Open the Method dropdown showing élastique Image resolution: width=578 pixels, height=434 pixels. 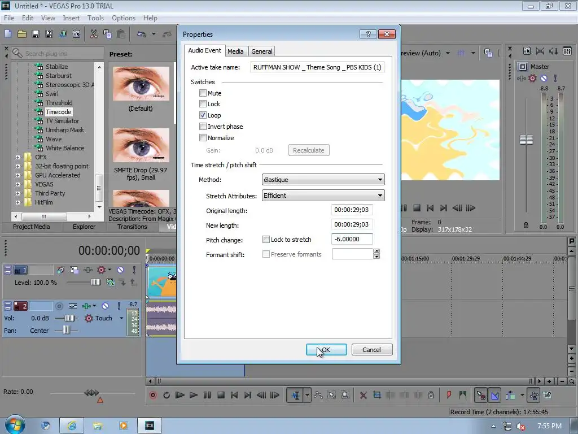323,179
